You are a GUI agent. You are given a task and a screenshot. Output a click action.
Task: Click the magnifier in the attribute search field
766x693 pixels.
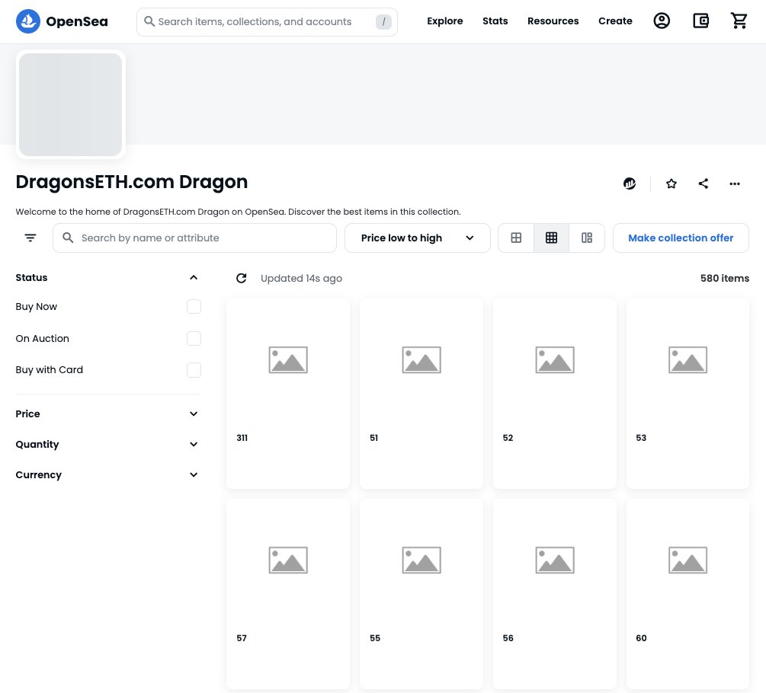point(68,238)
